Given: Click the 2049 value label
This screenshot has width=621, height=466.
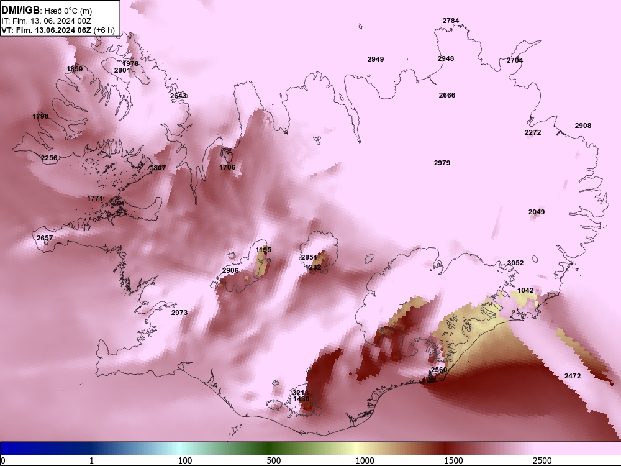Looking at the screenshot, I should [537, 212].
